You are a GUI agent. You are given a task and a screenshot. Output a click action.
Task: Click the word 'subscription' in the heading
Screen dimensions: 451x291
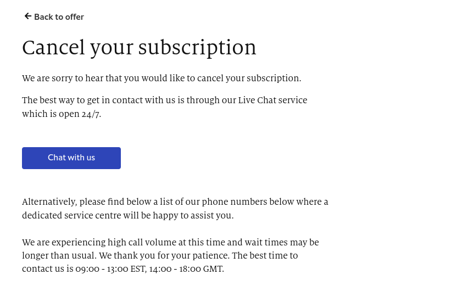[197, 48]
